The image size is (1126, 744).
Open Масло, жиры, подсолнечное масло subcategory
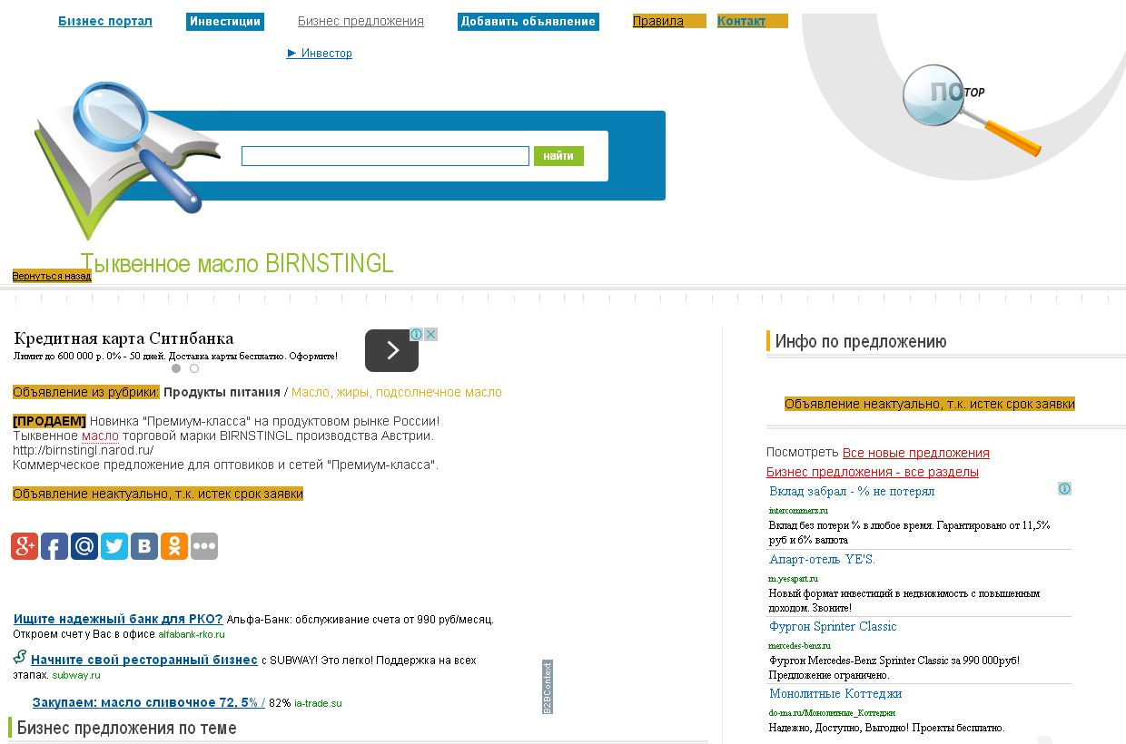tap(397, 392)
